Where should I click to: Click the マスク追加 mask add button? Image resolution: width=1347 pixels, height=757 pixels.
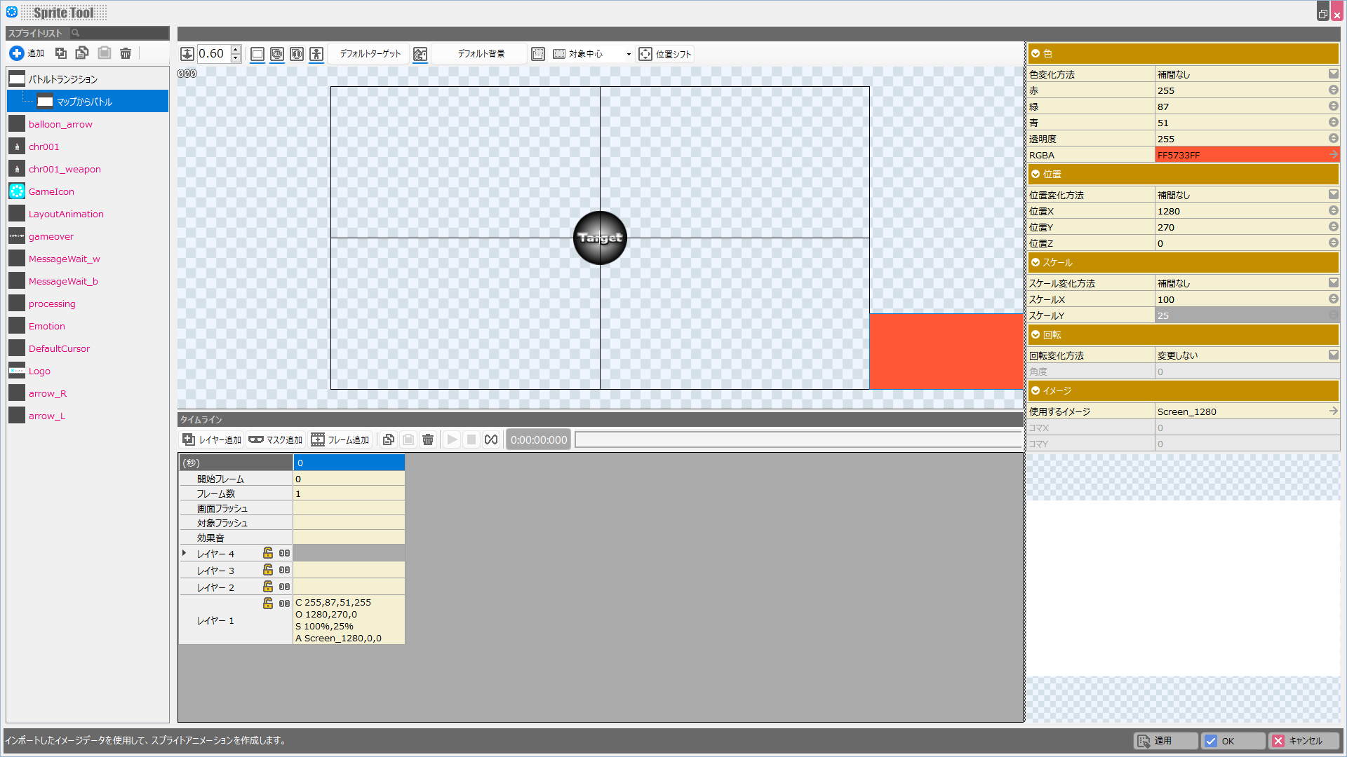click(x=276, y=439)
